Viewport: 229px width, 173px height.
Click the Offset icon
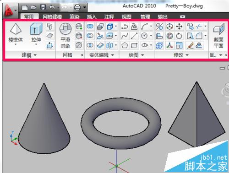coord(199,45)
